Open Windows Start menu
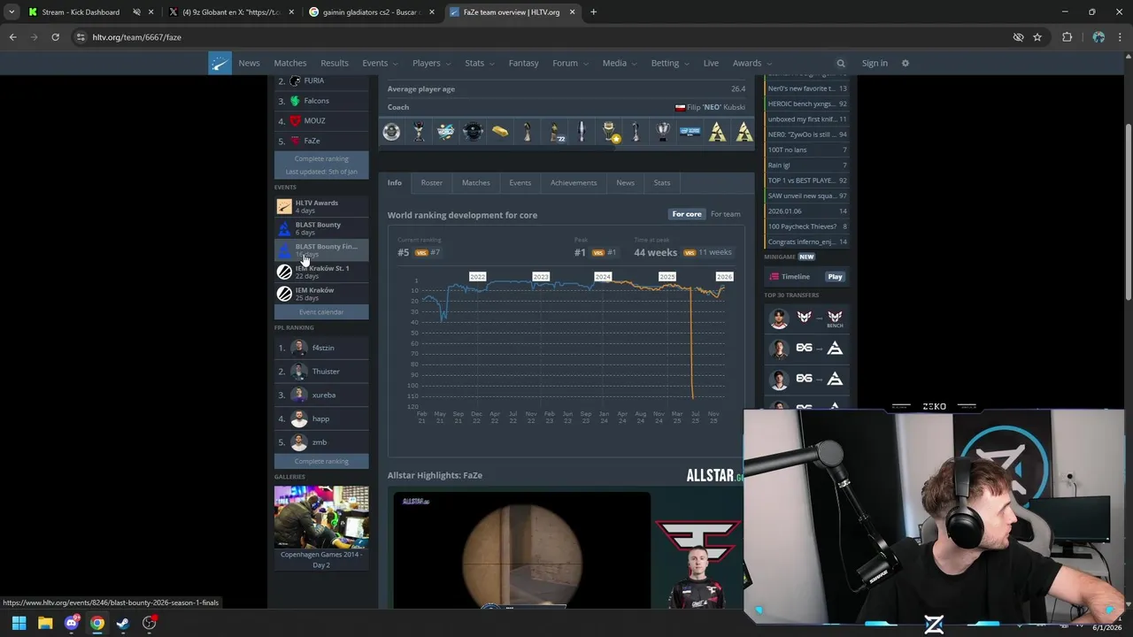 [x=19, y=623]
